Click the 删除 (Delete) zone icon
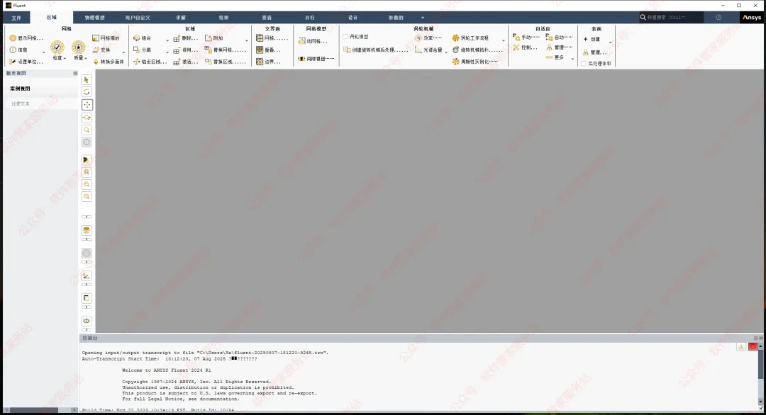 click(177, 38)
